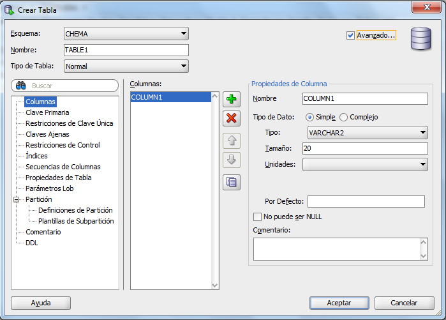Click the Cancelar button
Screen dimensions: 446x320
[404, 303]
